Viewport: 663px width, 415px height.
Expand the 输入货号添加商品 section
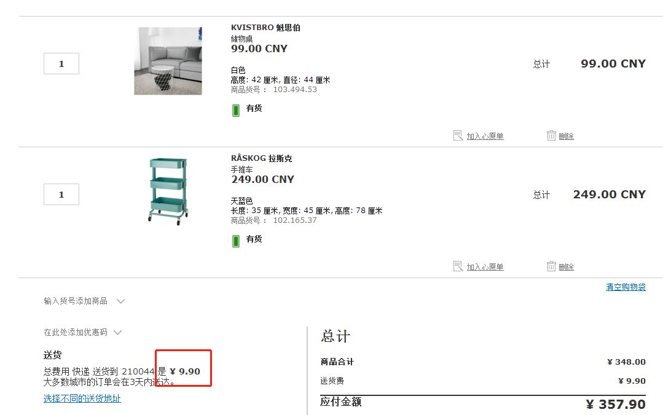(x=120, y=301)
